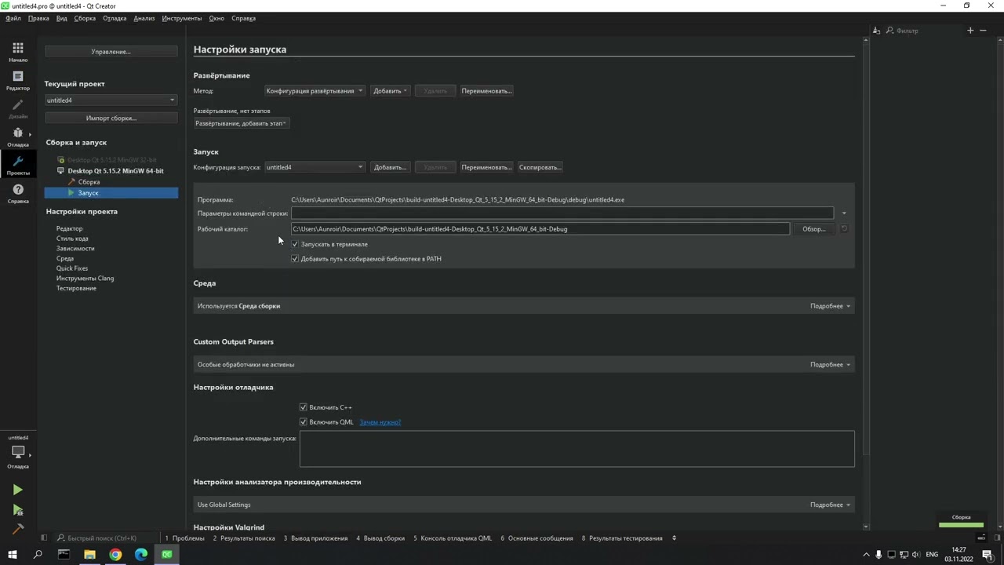Image resolution: width=1004 pixels, height=565 pixels.
Task: Reset working directory with arrow icon
Action: [x=844, y=229]
